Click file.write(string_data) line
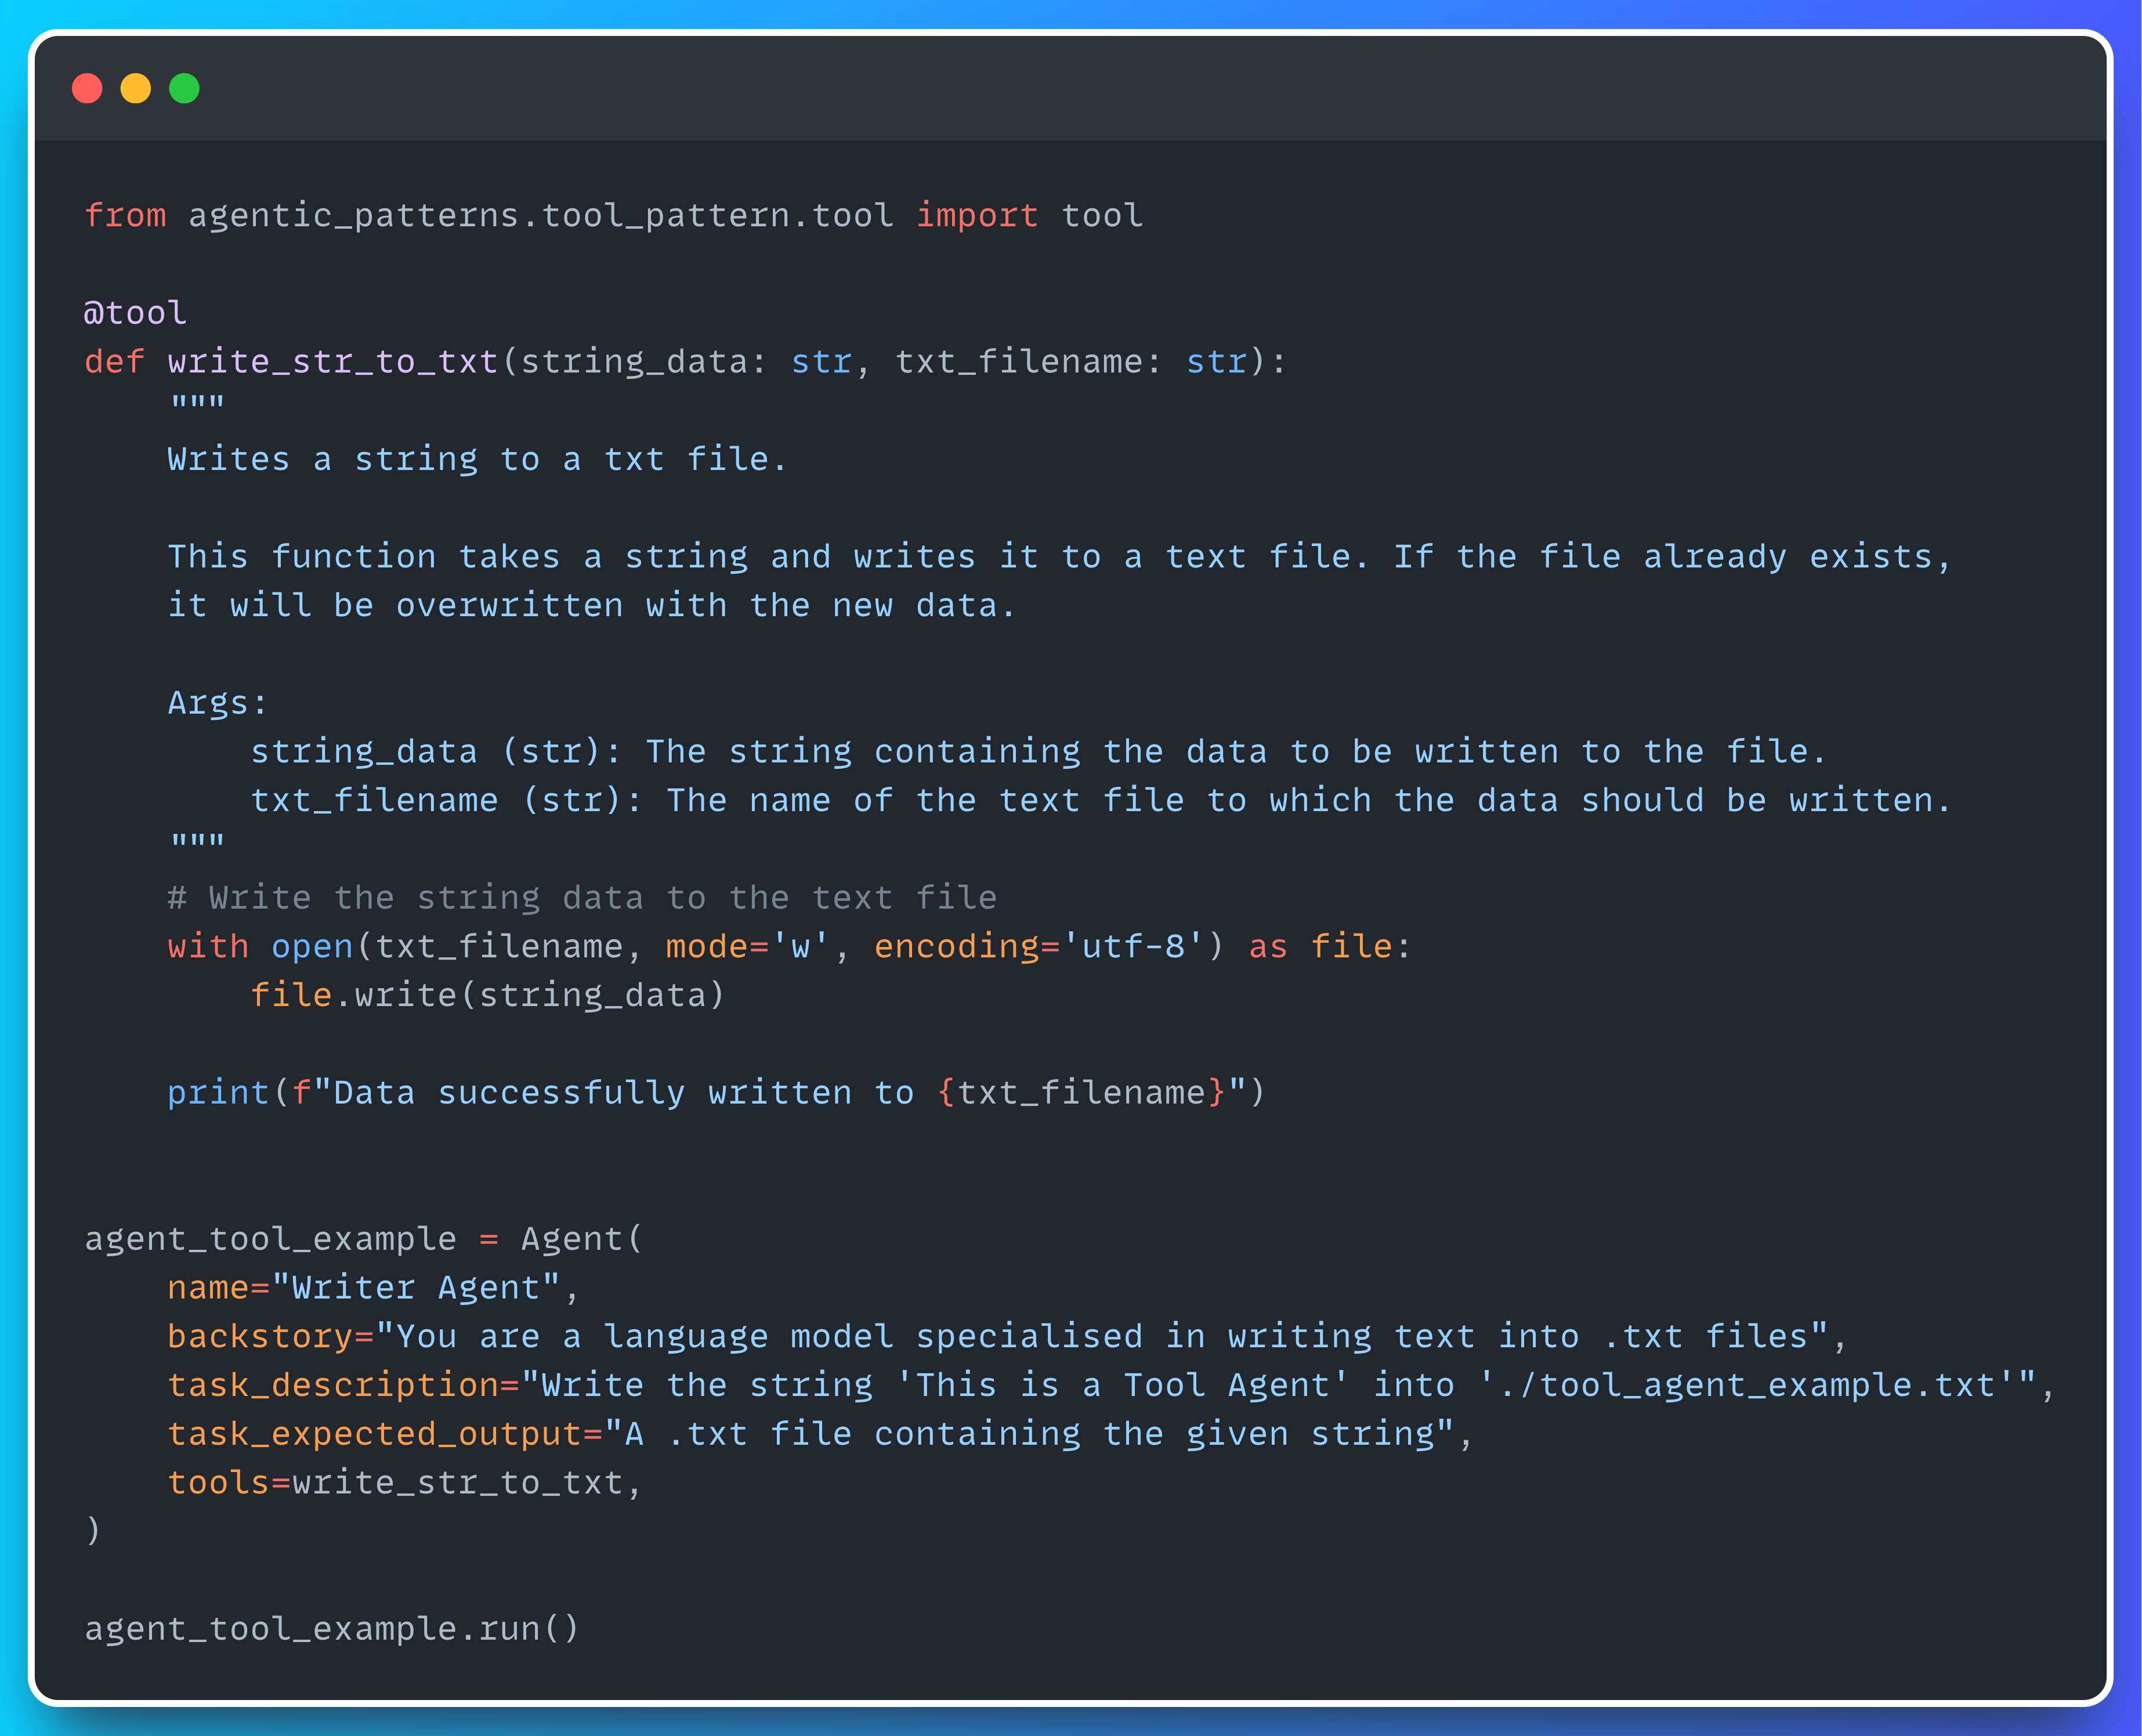Image resolution: width=2142 pixels, height=1736 pixels. click(487, 994)
